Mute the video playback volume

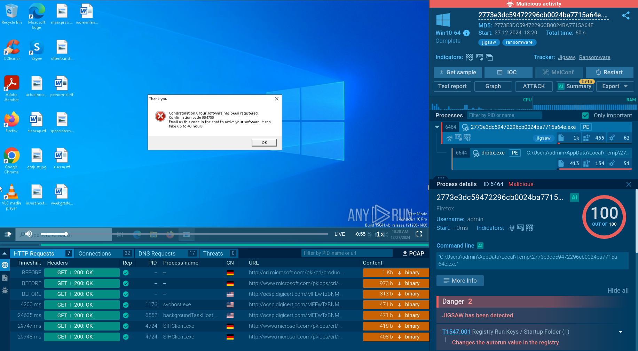pyautogui.click(x=29, y=234)
